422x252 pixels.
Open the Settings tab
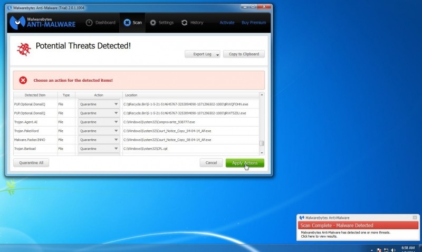(162, 23)
